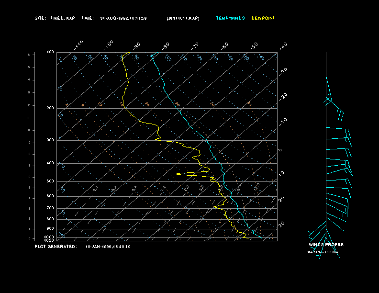Screen dimensions: 379x293
Task: Click the -10 isotherm label right of chart
Action: (283, 122)
